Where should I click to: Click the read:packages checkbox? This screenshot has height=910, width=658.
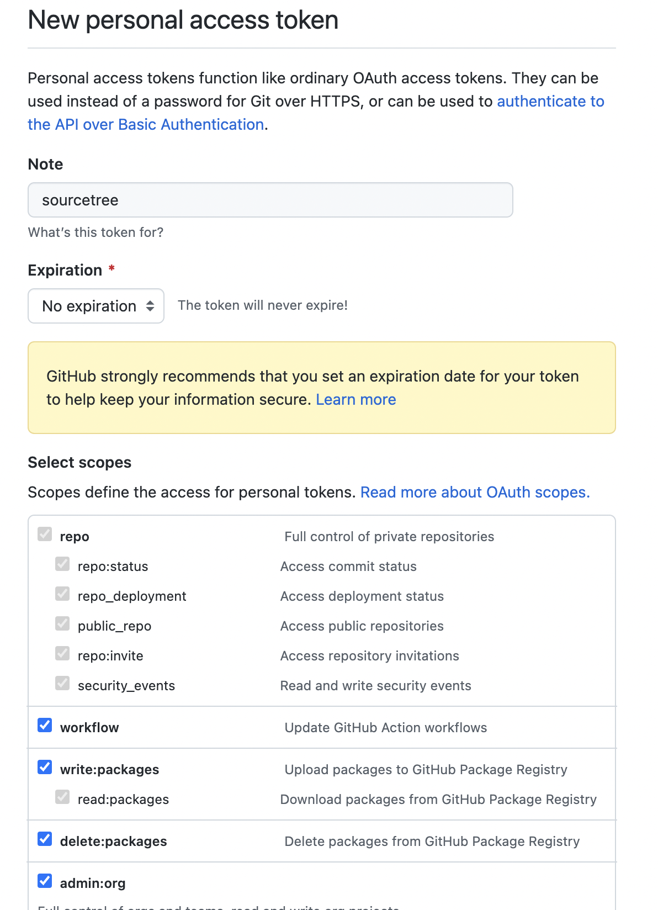point(62,797)
